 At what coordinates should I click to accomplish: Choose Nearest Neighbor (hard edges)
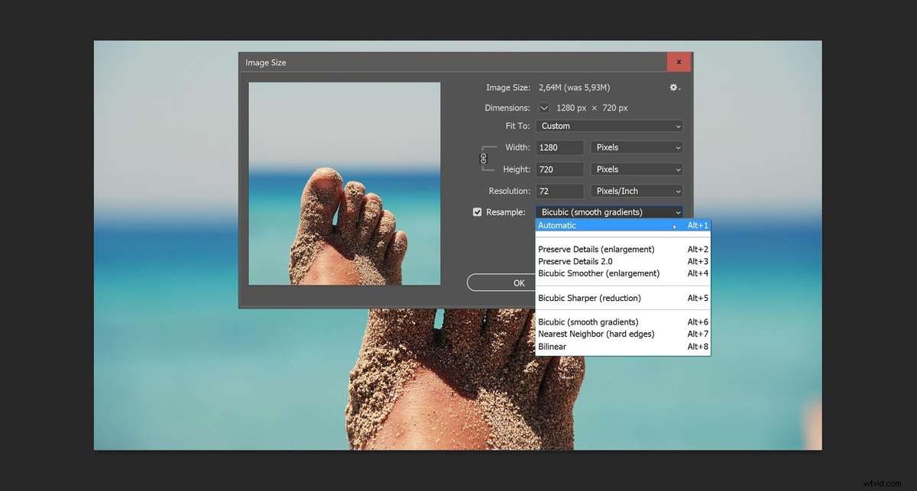(x=596, y=334)
